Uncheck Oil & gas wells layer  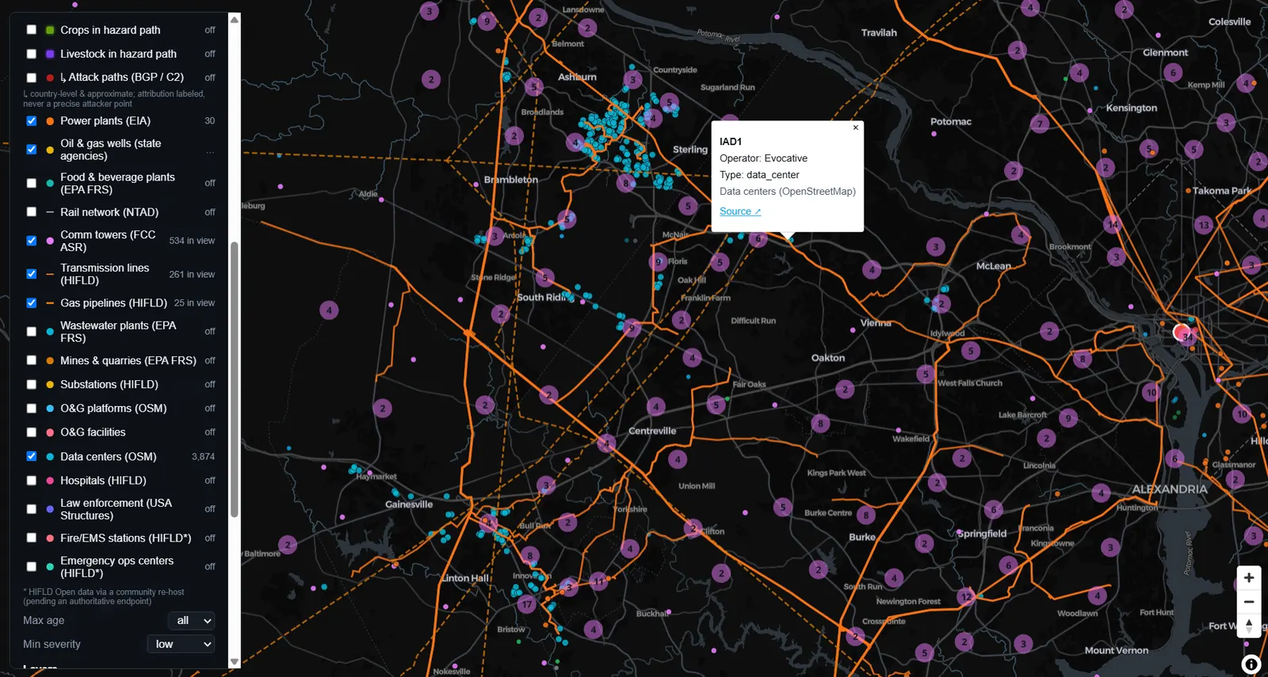32,150
